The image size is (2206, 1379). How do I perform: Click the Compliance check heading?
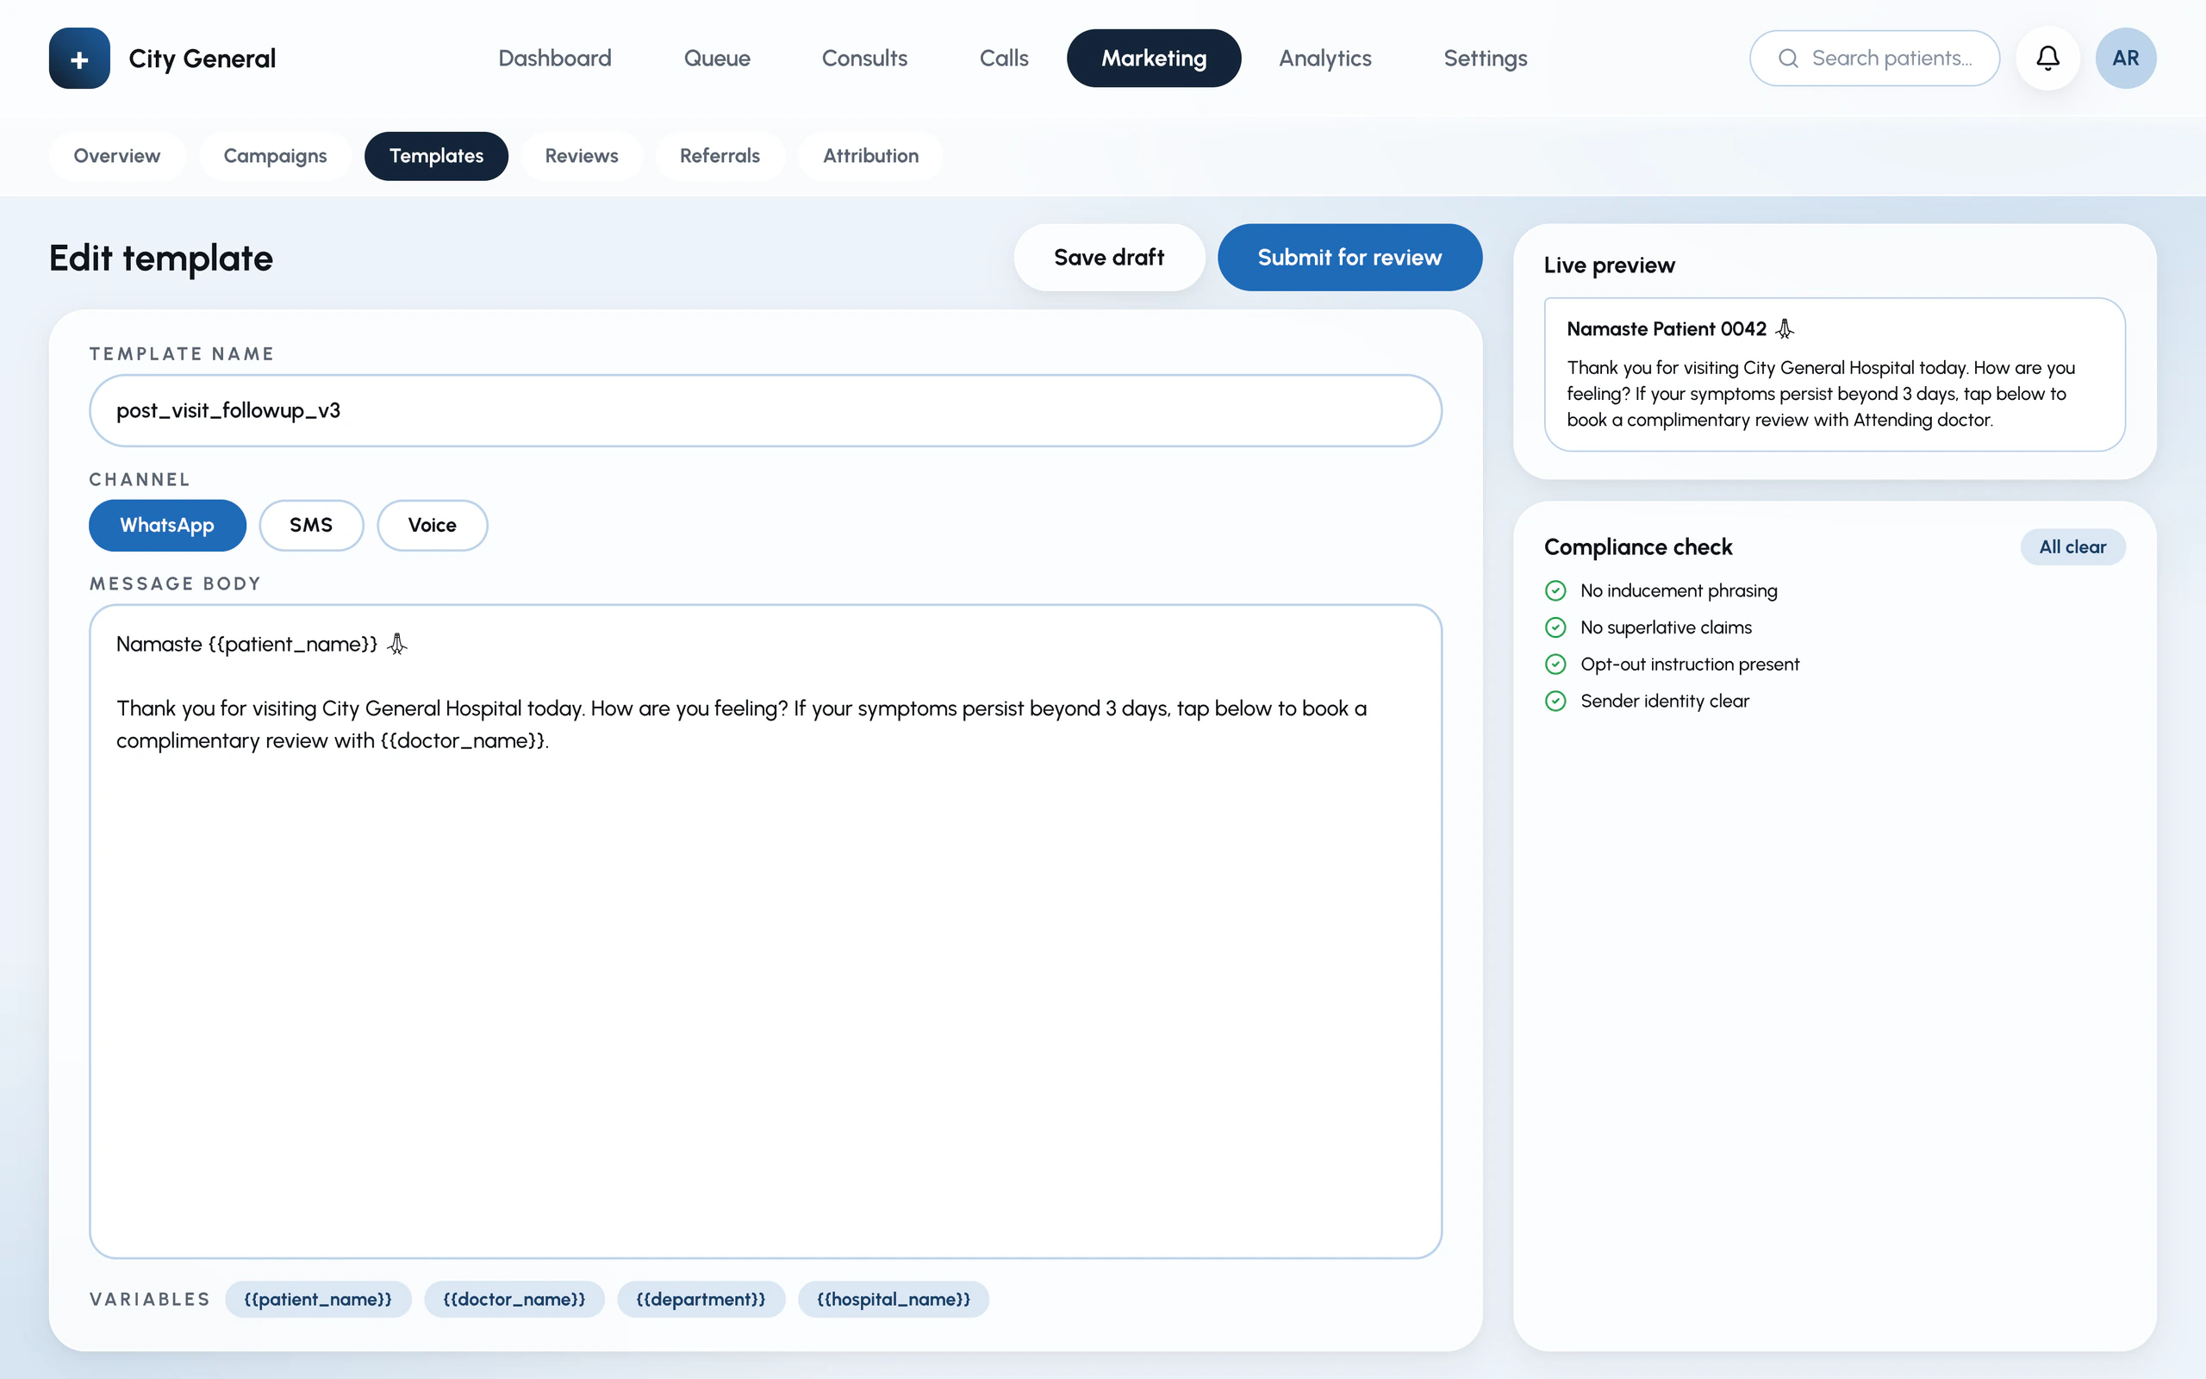(x=1638, y=547)
